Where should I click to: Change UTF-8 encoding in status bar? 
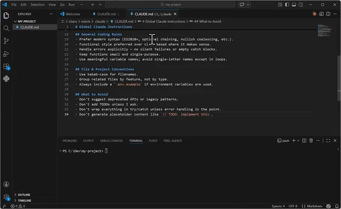tap(293, 206)
